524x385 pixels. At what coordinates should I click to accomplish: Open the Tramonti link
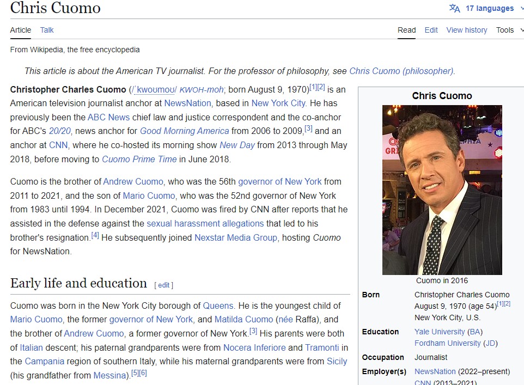coord(322,347)
